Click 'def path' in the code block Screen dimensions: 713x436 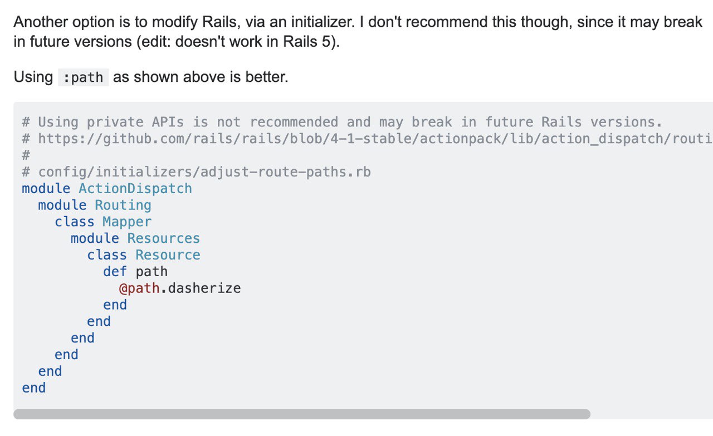point(135,271)
